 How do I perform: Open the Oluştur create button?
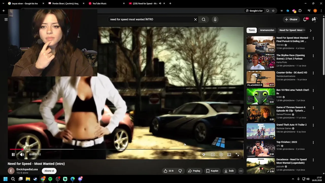click(291, 19)
